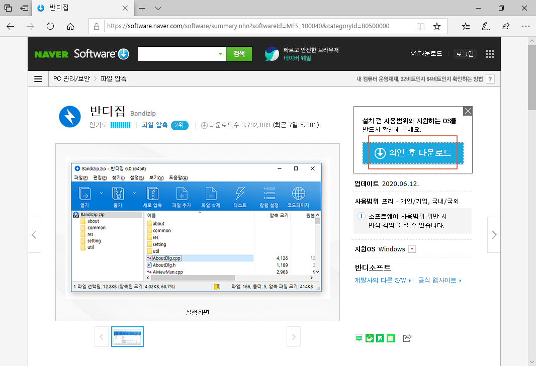The image size is (536, 366).
Task: Next thumbnails arrow under screenshot
Action: (x=294, y=337)
